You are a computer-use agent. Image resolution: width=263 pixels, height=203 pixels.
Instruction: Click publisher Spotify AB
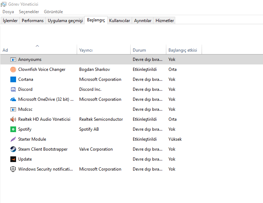tap(89, 129)
